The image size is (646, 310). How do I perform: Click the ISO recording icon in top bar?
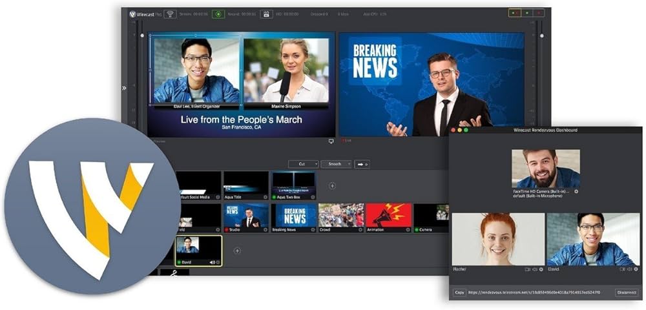point(266,14)
